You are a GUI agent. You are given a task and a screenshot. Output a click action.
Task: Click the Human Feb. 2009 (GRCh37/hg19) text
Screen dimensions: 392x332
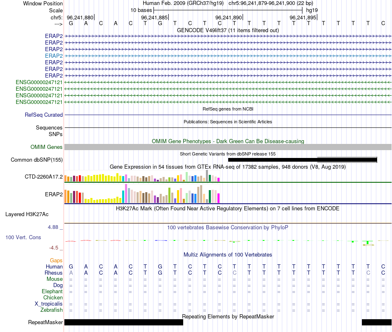(x=183, y=3)
